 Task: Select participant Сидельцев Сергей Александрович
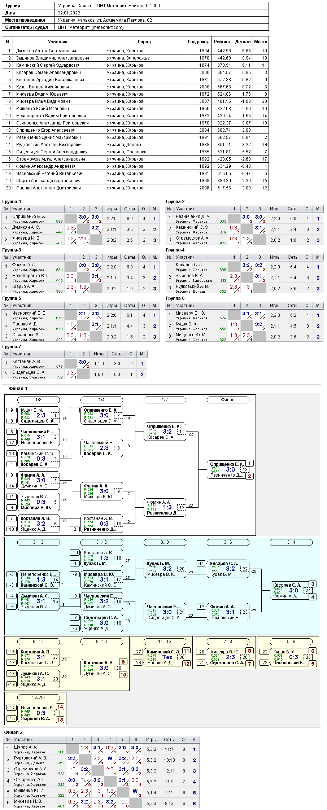[x=52, y=152]
